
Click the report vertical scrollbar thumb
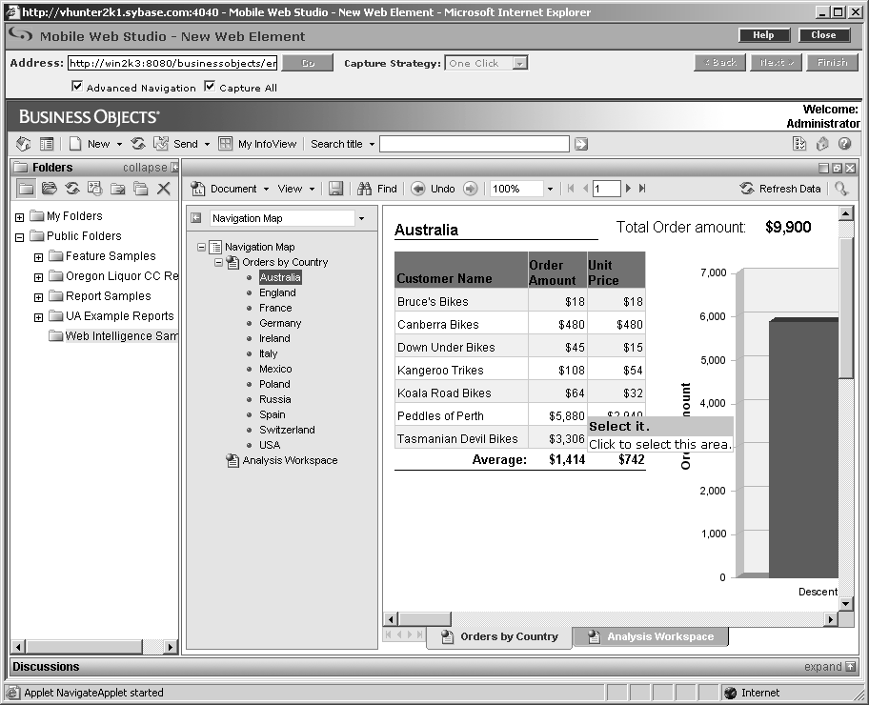pyautogui.click(x=846, y=308)
